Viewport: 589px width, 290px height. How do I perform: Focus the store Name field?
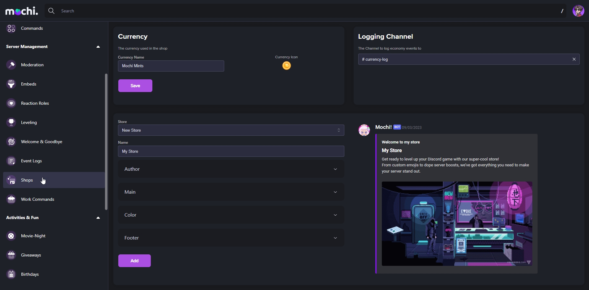point(231,151)
